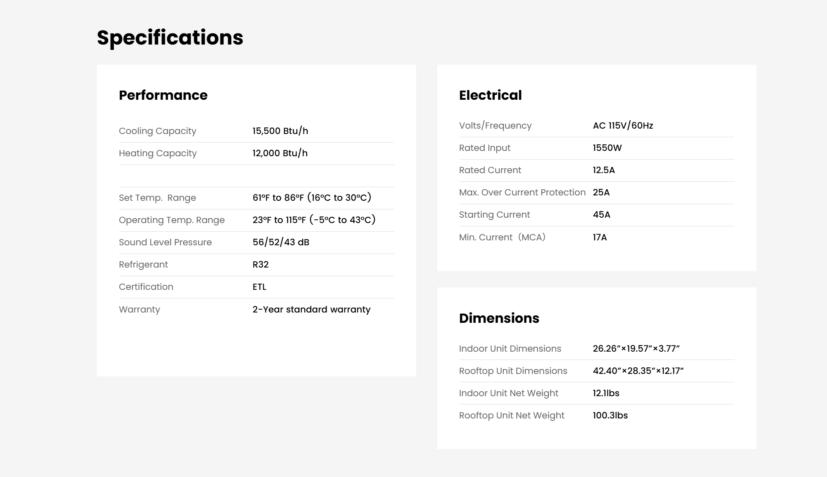Select the Performance section title
Screen dimensions: 827x477
(x=163, y=95)
